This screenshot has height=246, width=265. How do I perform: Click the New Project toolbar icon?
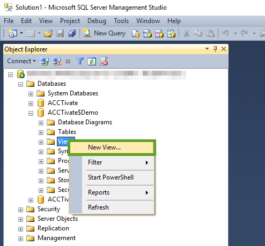coord(13,33)
